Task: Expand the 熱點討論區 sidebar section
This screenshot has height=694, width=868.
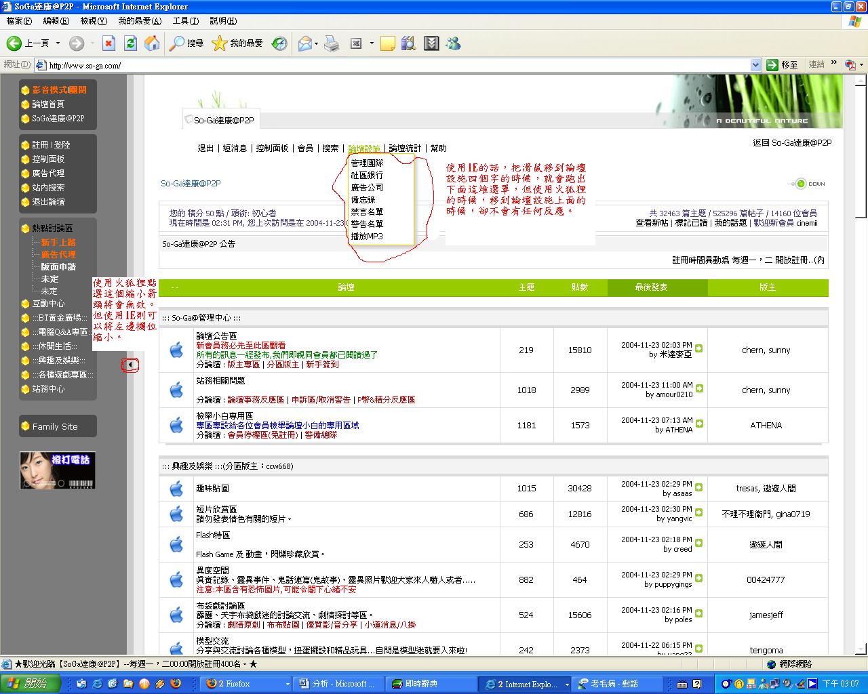Action: click(52, 228)
